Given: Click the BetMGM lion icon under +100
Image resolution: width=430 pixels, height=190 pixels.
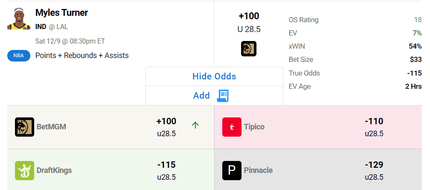Looking at the screenshot, I should (x=249, y=49).
